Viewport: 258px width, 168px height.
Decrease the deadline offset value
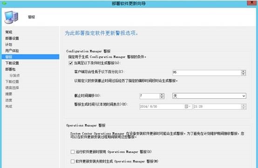pos(162,97)
